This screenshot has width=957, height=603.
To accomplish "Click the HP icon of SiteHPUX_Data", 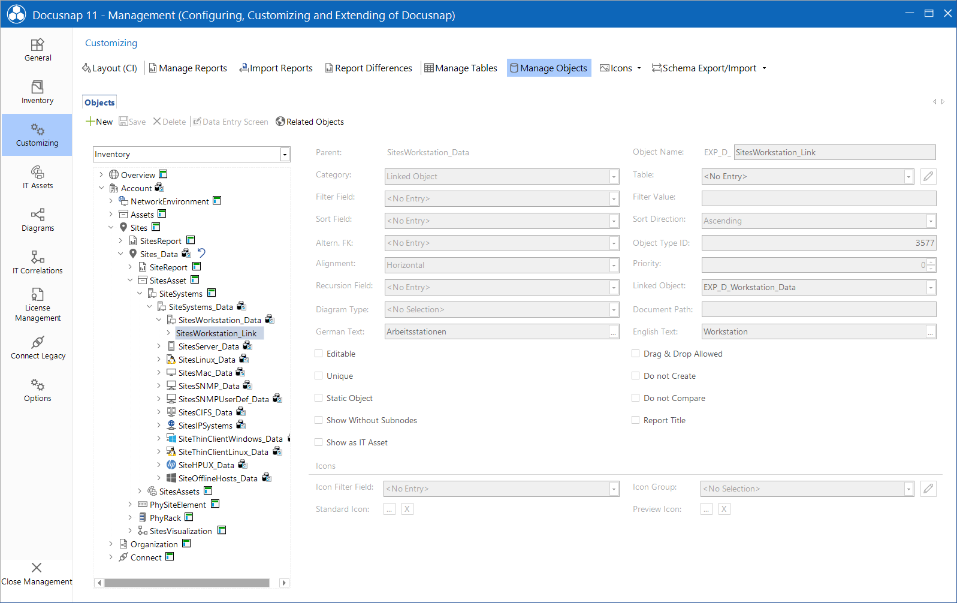I will pos(171,465).
